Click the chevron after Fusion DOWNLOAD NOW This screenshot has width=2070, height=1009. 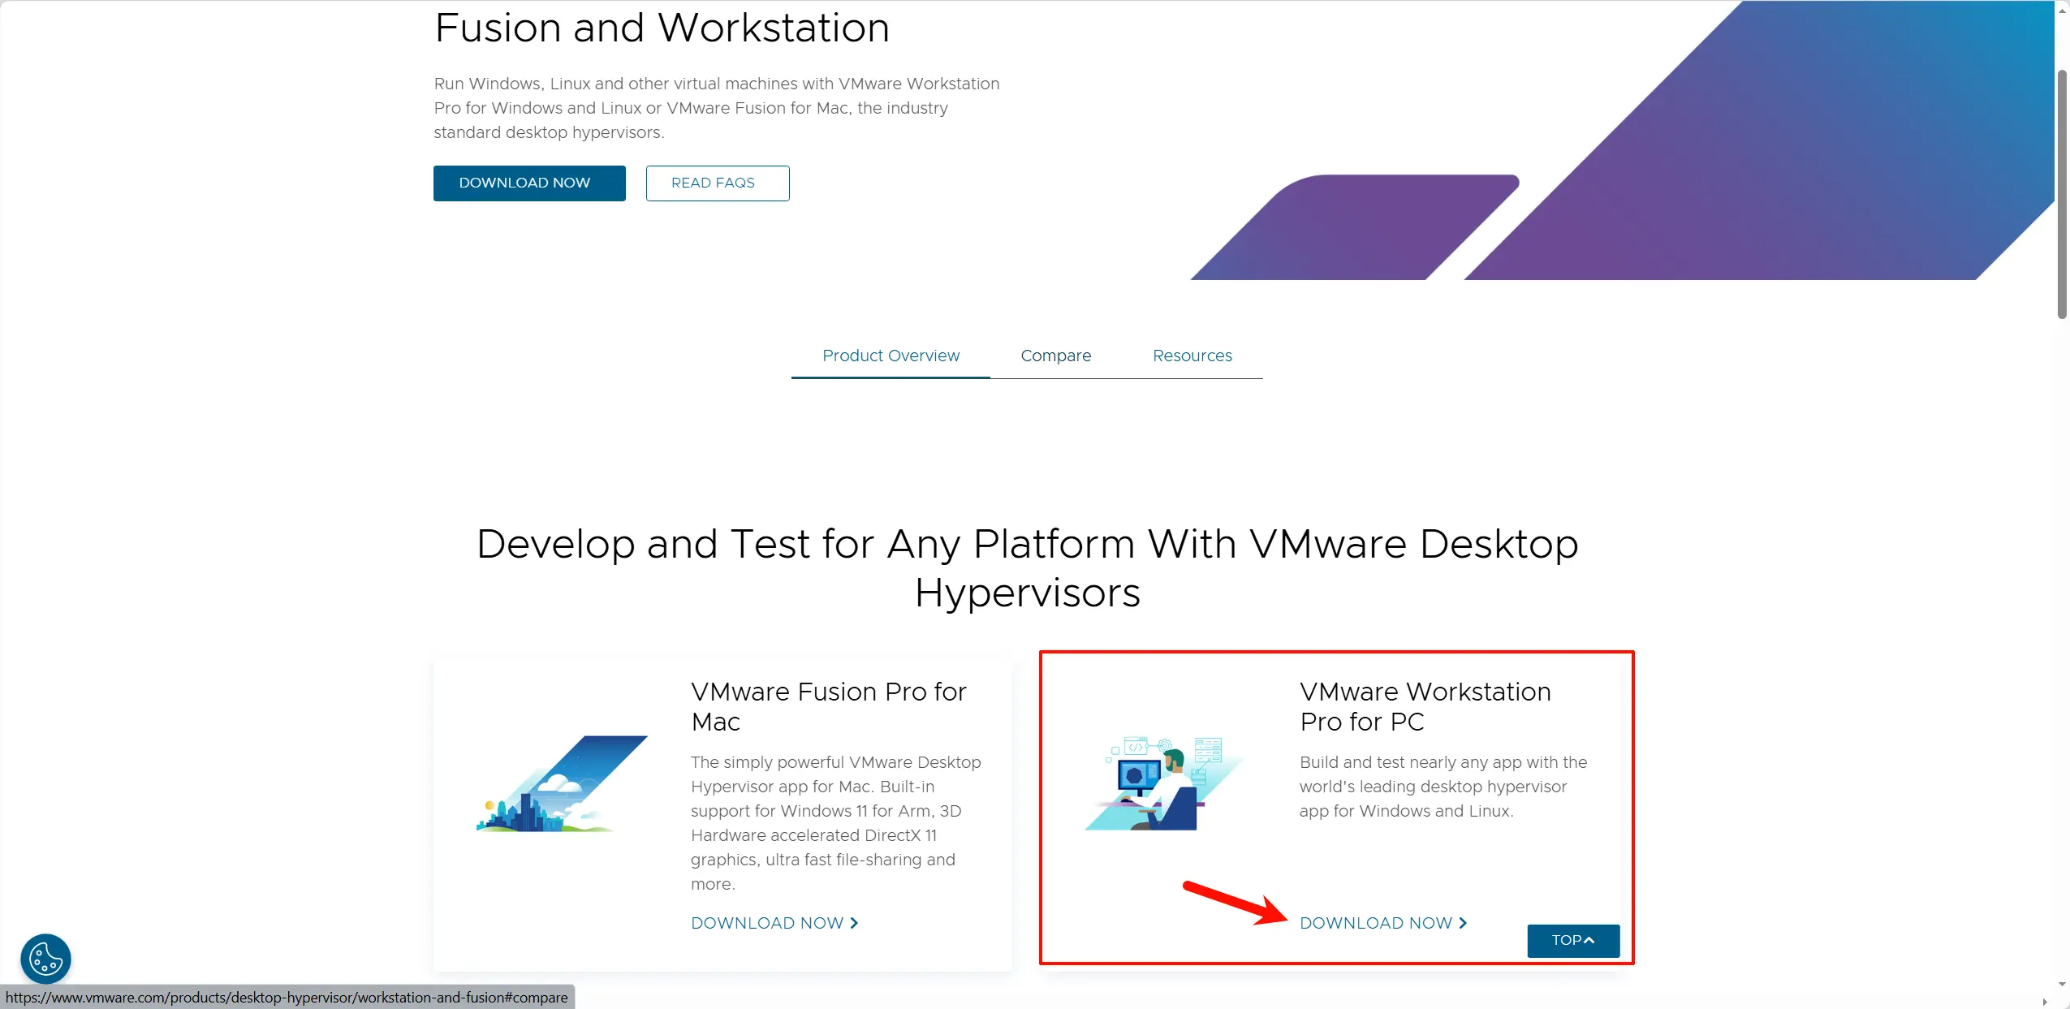point(854,923)
